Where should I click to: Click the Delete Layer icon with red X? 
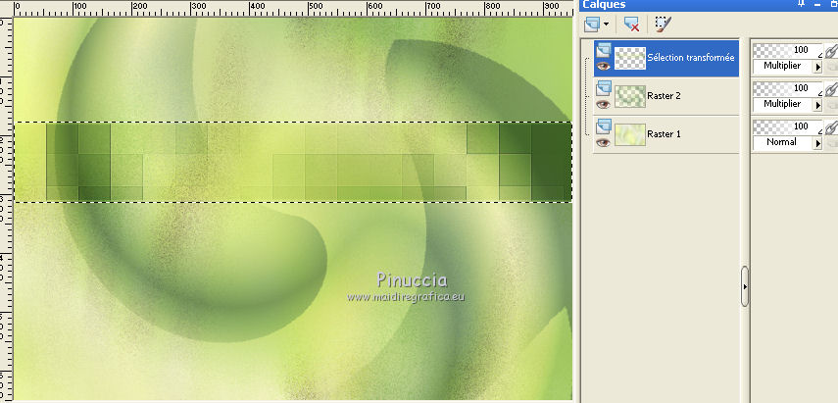coord(632,25)
